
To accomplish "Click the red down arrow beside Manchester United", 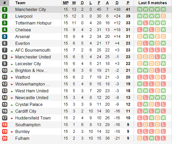I will 12,57.
